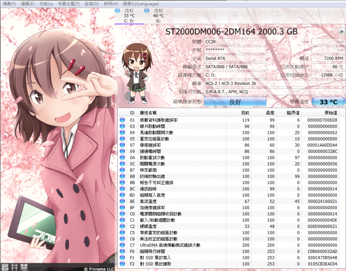This screenshot has width=346, height=271.
Task: Click the status icon for attribute C1
Action: tap(122, 220)
